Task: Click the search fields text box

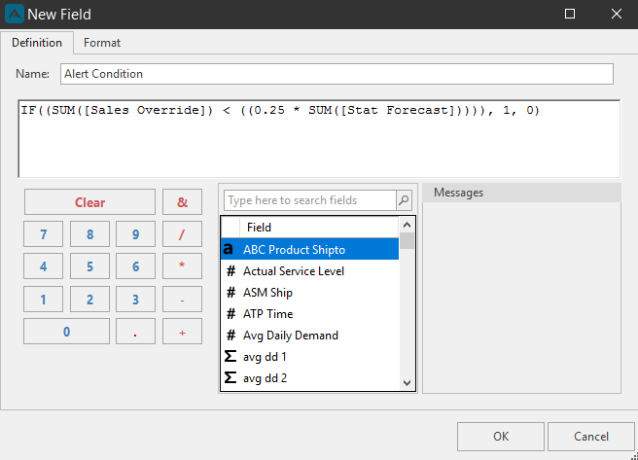Action: pyautogui.click(x=310, y=200)
